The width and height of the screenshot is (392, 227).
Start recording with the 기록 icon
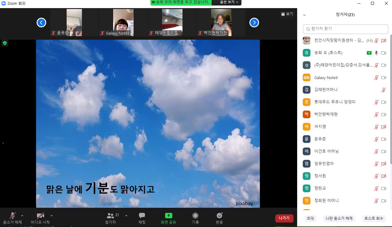195,216
